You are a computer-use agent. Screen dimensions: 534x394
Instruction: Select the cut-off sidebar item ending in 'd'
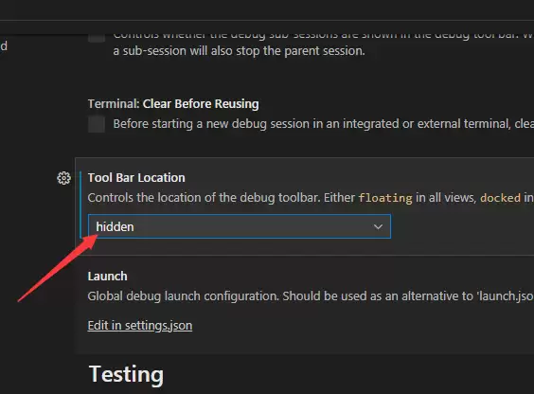(4, 45)
